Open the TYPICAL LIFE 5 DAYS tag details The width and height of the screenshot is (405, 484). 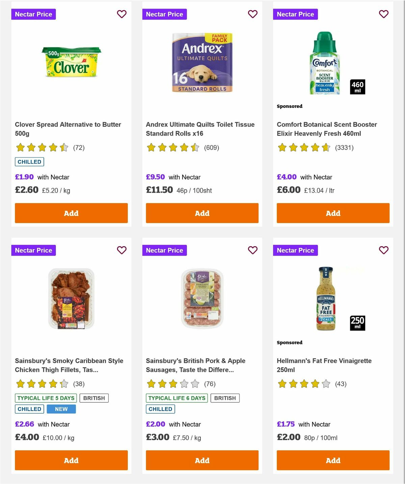(x=46, y=398)
